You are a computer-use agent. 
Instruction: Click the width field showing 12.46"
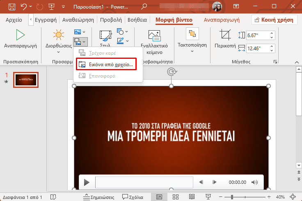257,48
